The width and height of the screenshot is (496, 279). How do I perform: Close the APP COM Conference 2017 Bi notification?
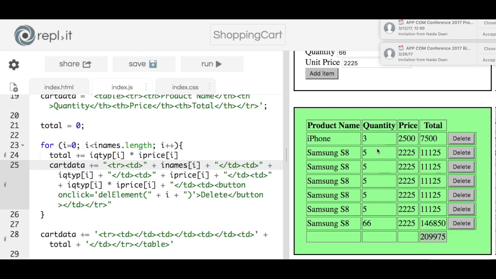click(x=489, y=49)
